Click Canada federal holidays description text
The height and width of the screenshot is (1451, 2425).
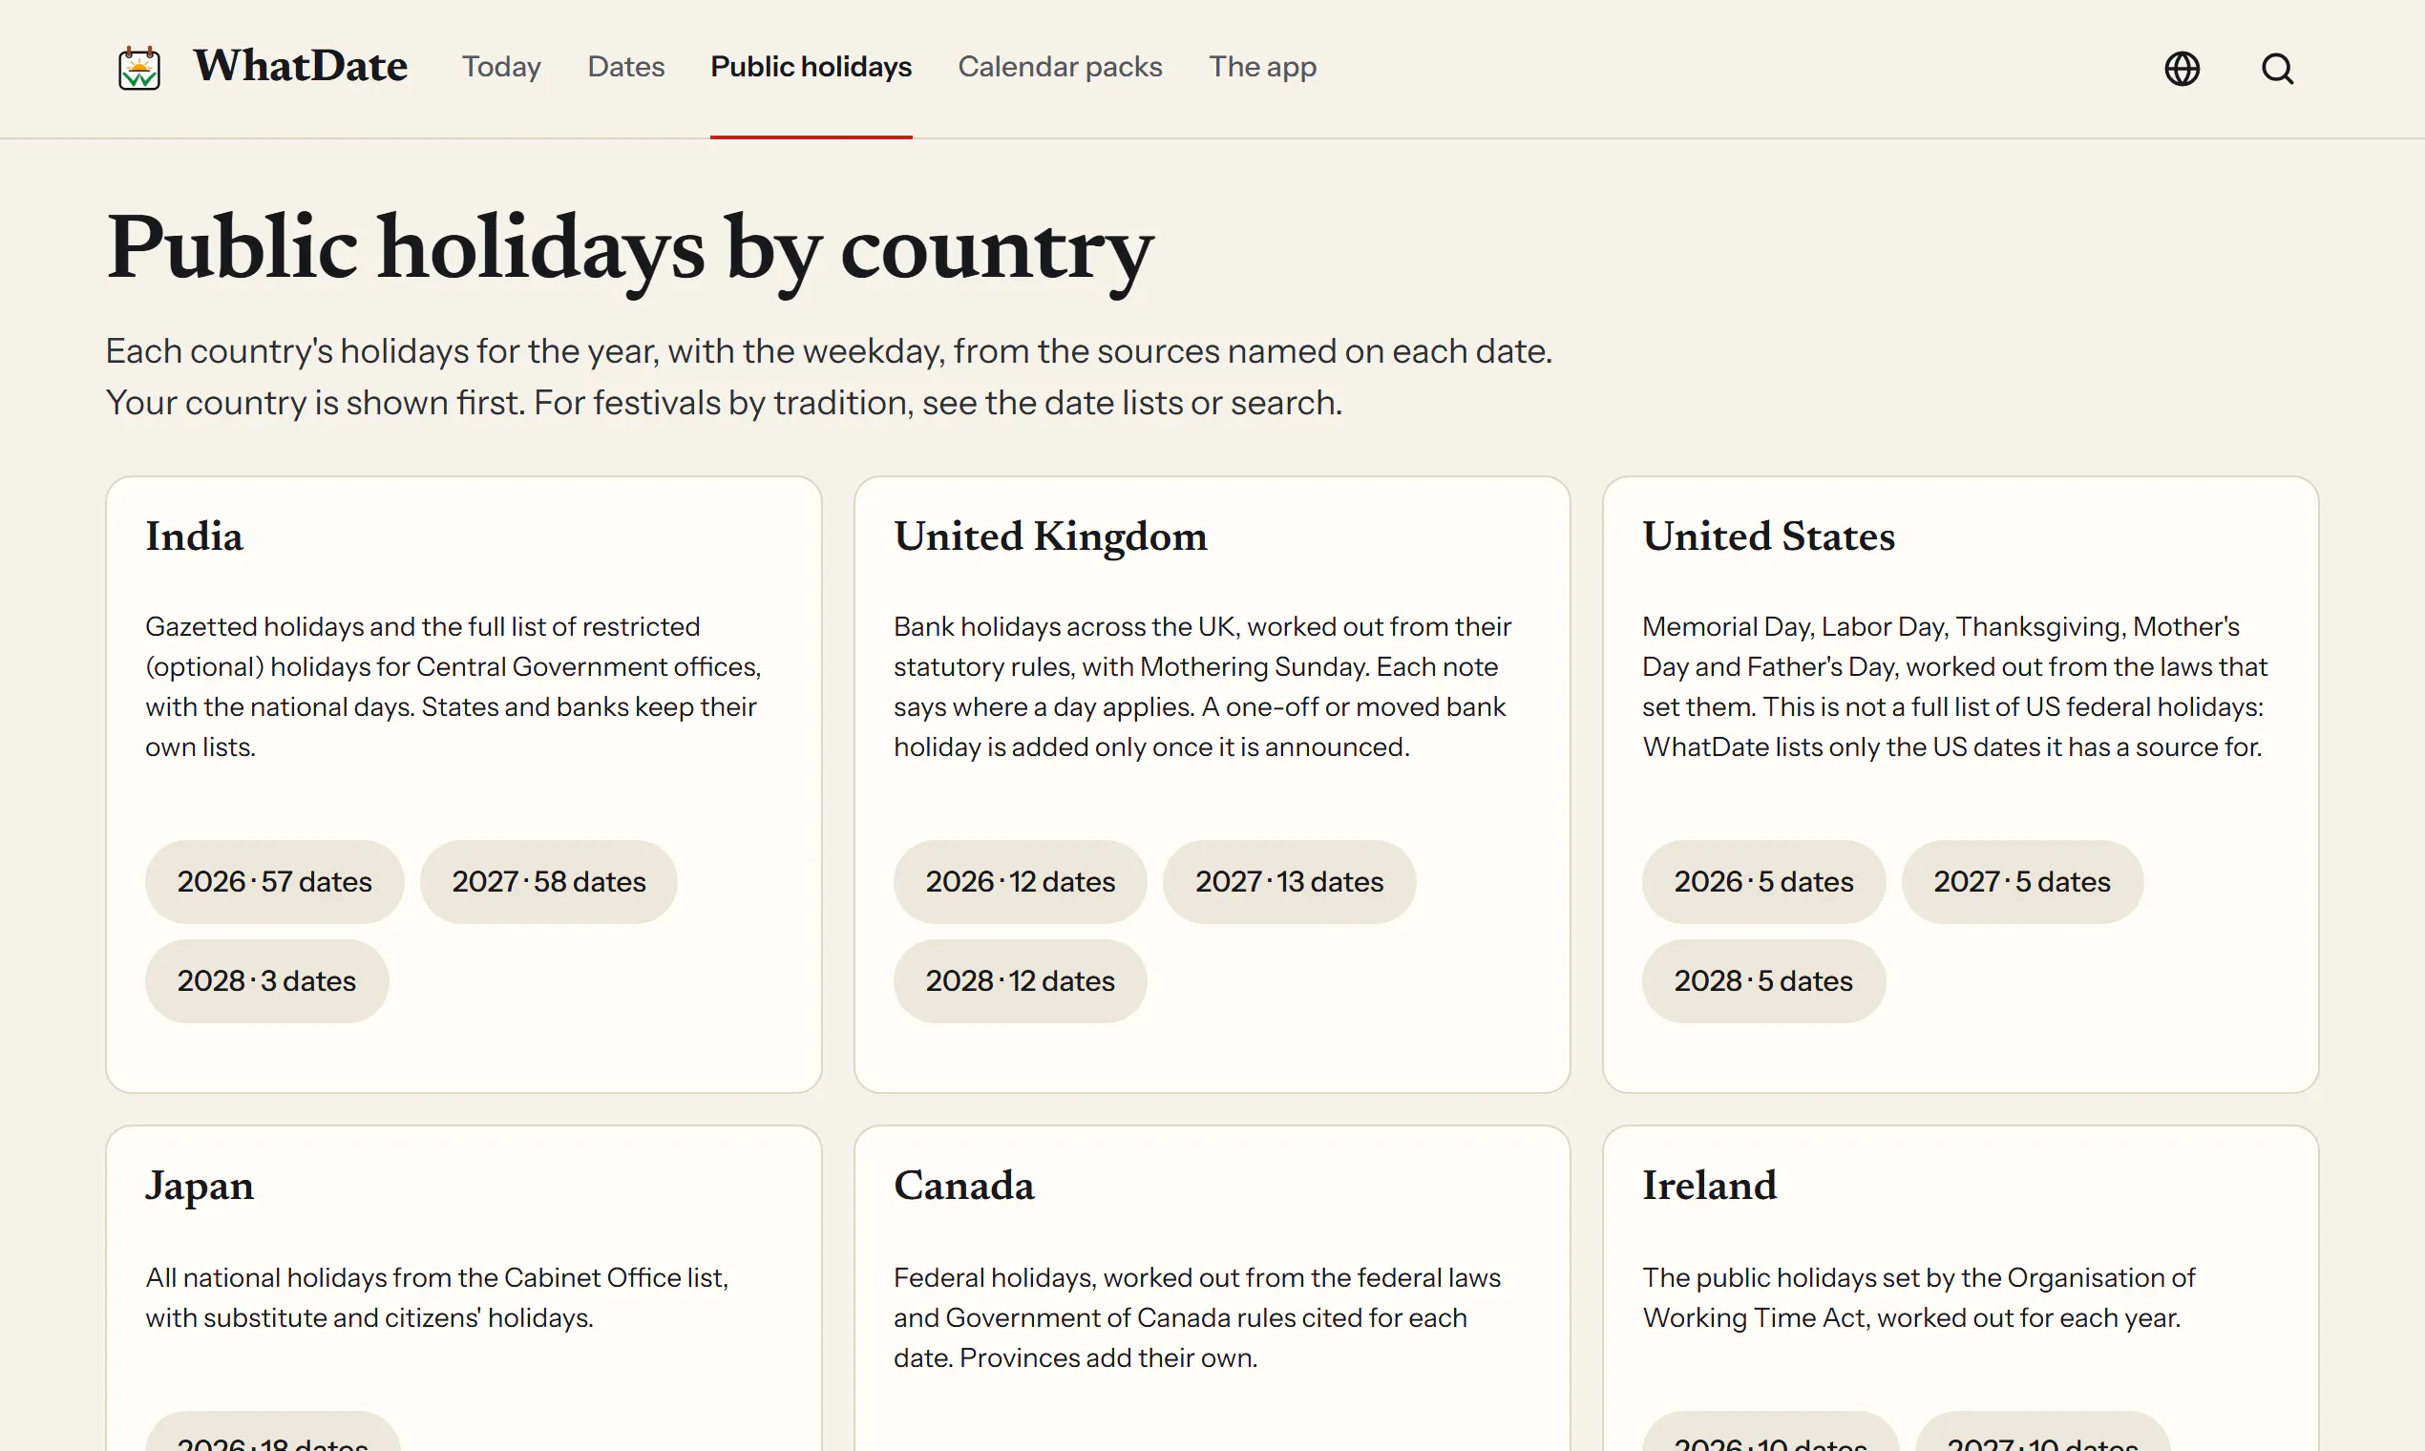tap(1197, 1317)
